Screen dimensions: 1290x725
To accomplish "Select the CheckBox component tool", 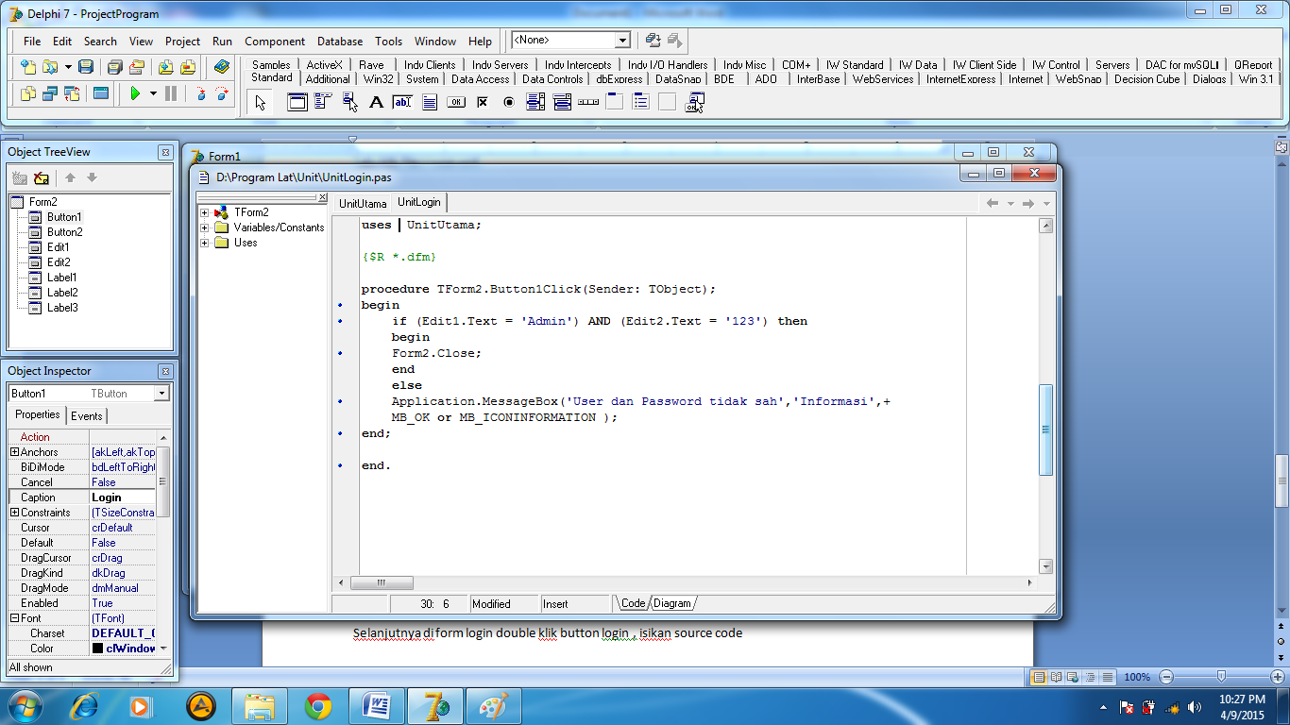I will coord(483,102).
